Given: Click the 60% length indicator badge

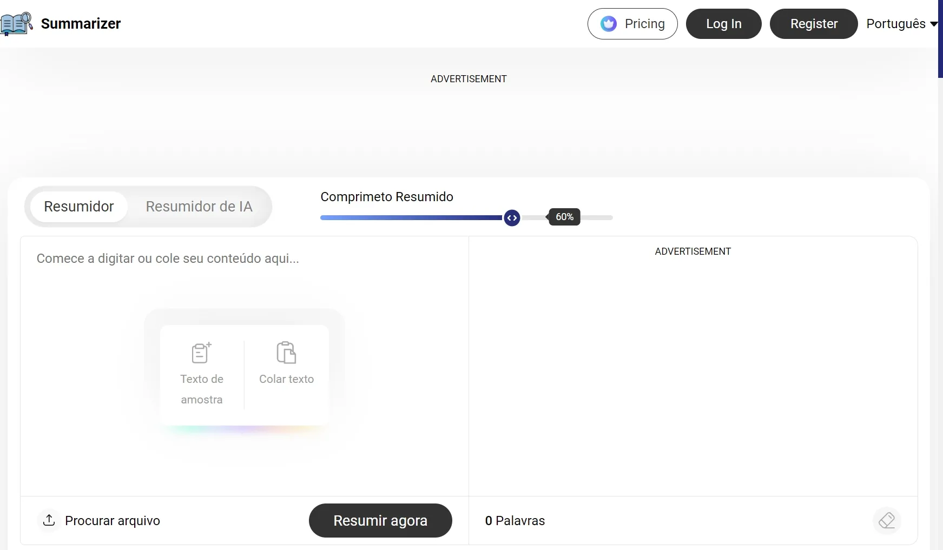Looking at the screenshot, I should (564, 216).
